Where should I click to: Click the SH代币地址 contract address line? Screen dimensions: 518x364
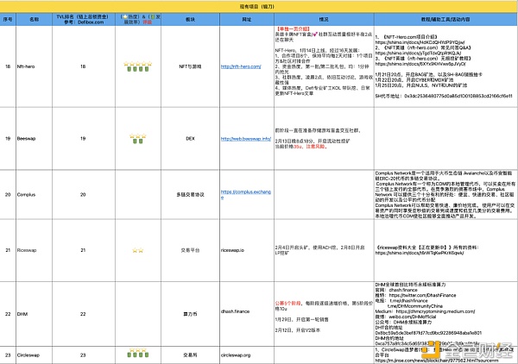click(x=444, y=96)
